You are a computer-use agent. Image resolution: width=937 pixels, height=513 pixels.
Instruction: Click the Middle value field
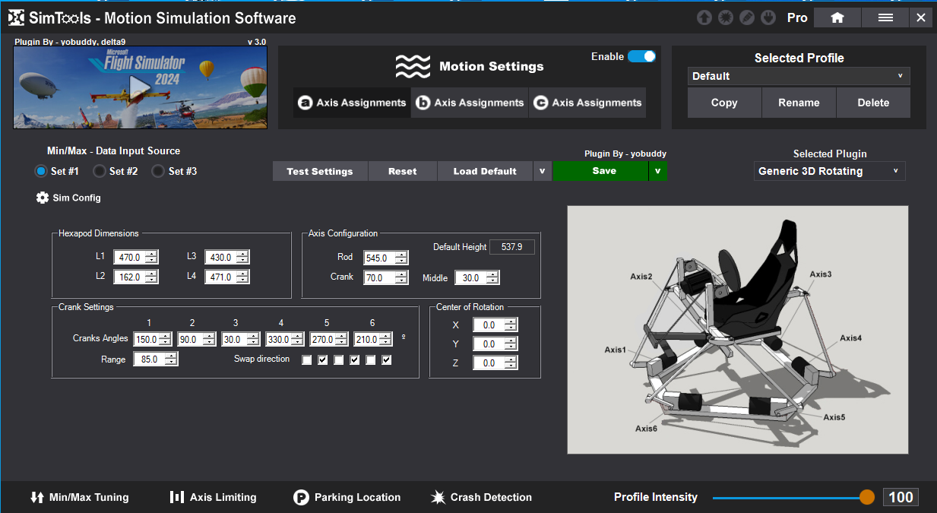(477, 278)
